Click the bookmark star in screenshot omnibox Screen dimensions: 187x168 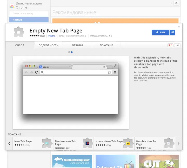tap(109, 72)
